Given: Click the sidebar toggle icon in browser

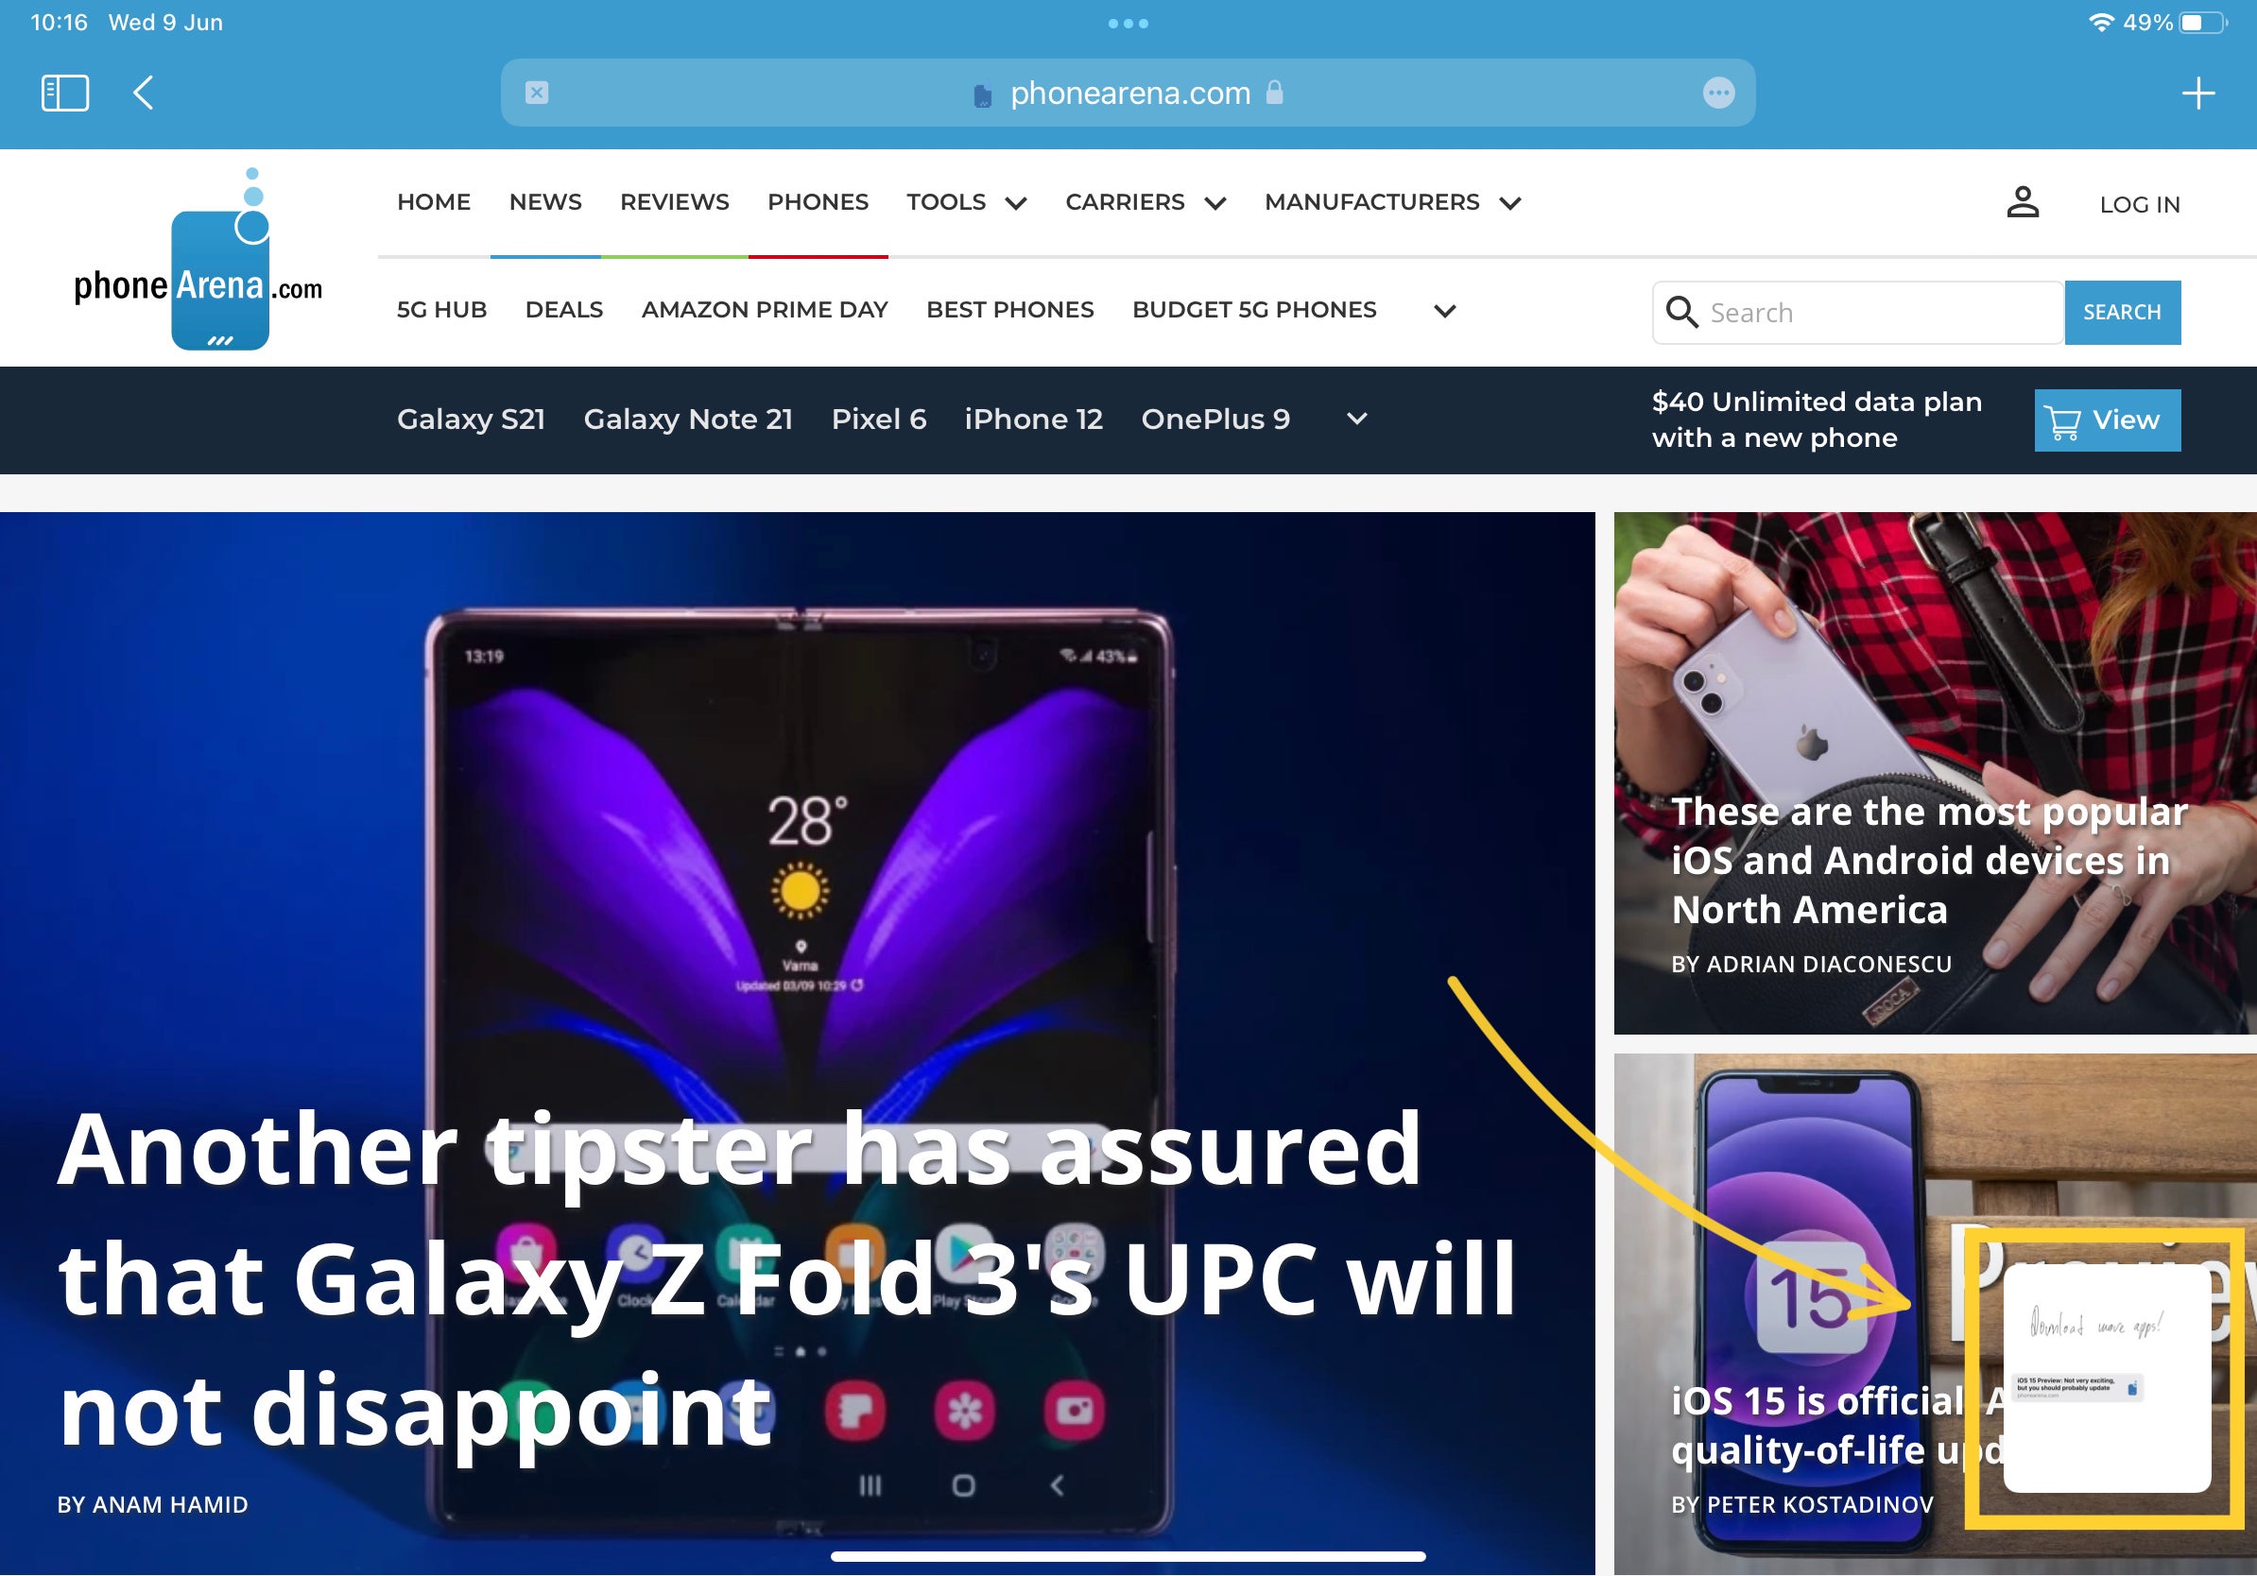Looking at the screenshot, I should 65,93.
